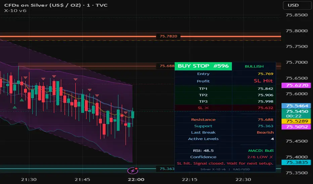Click the SL hit signal closed message
Viewport: 313px width, 184px height.
click(x=225, y=163)
